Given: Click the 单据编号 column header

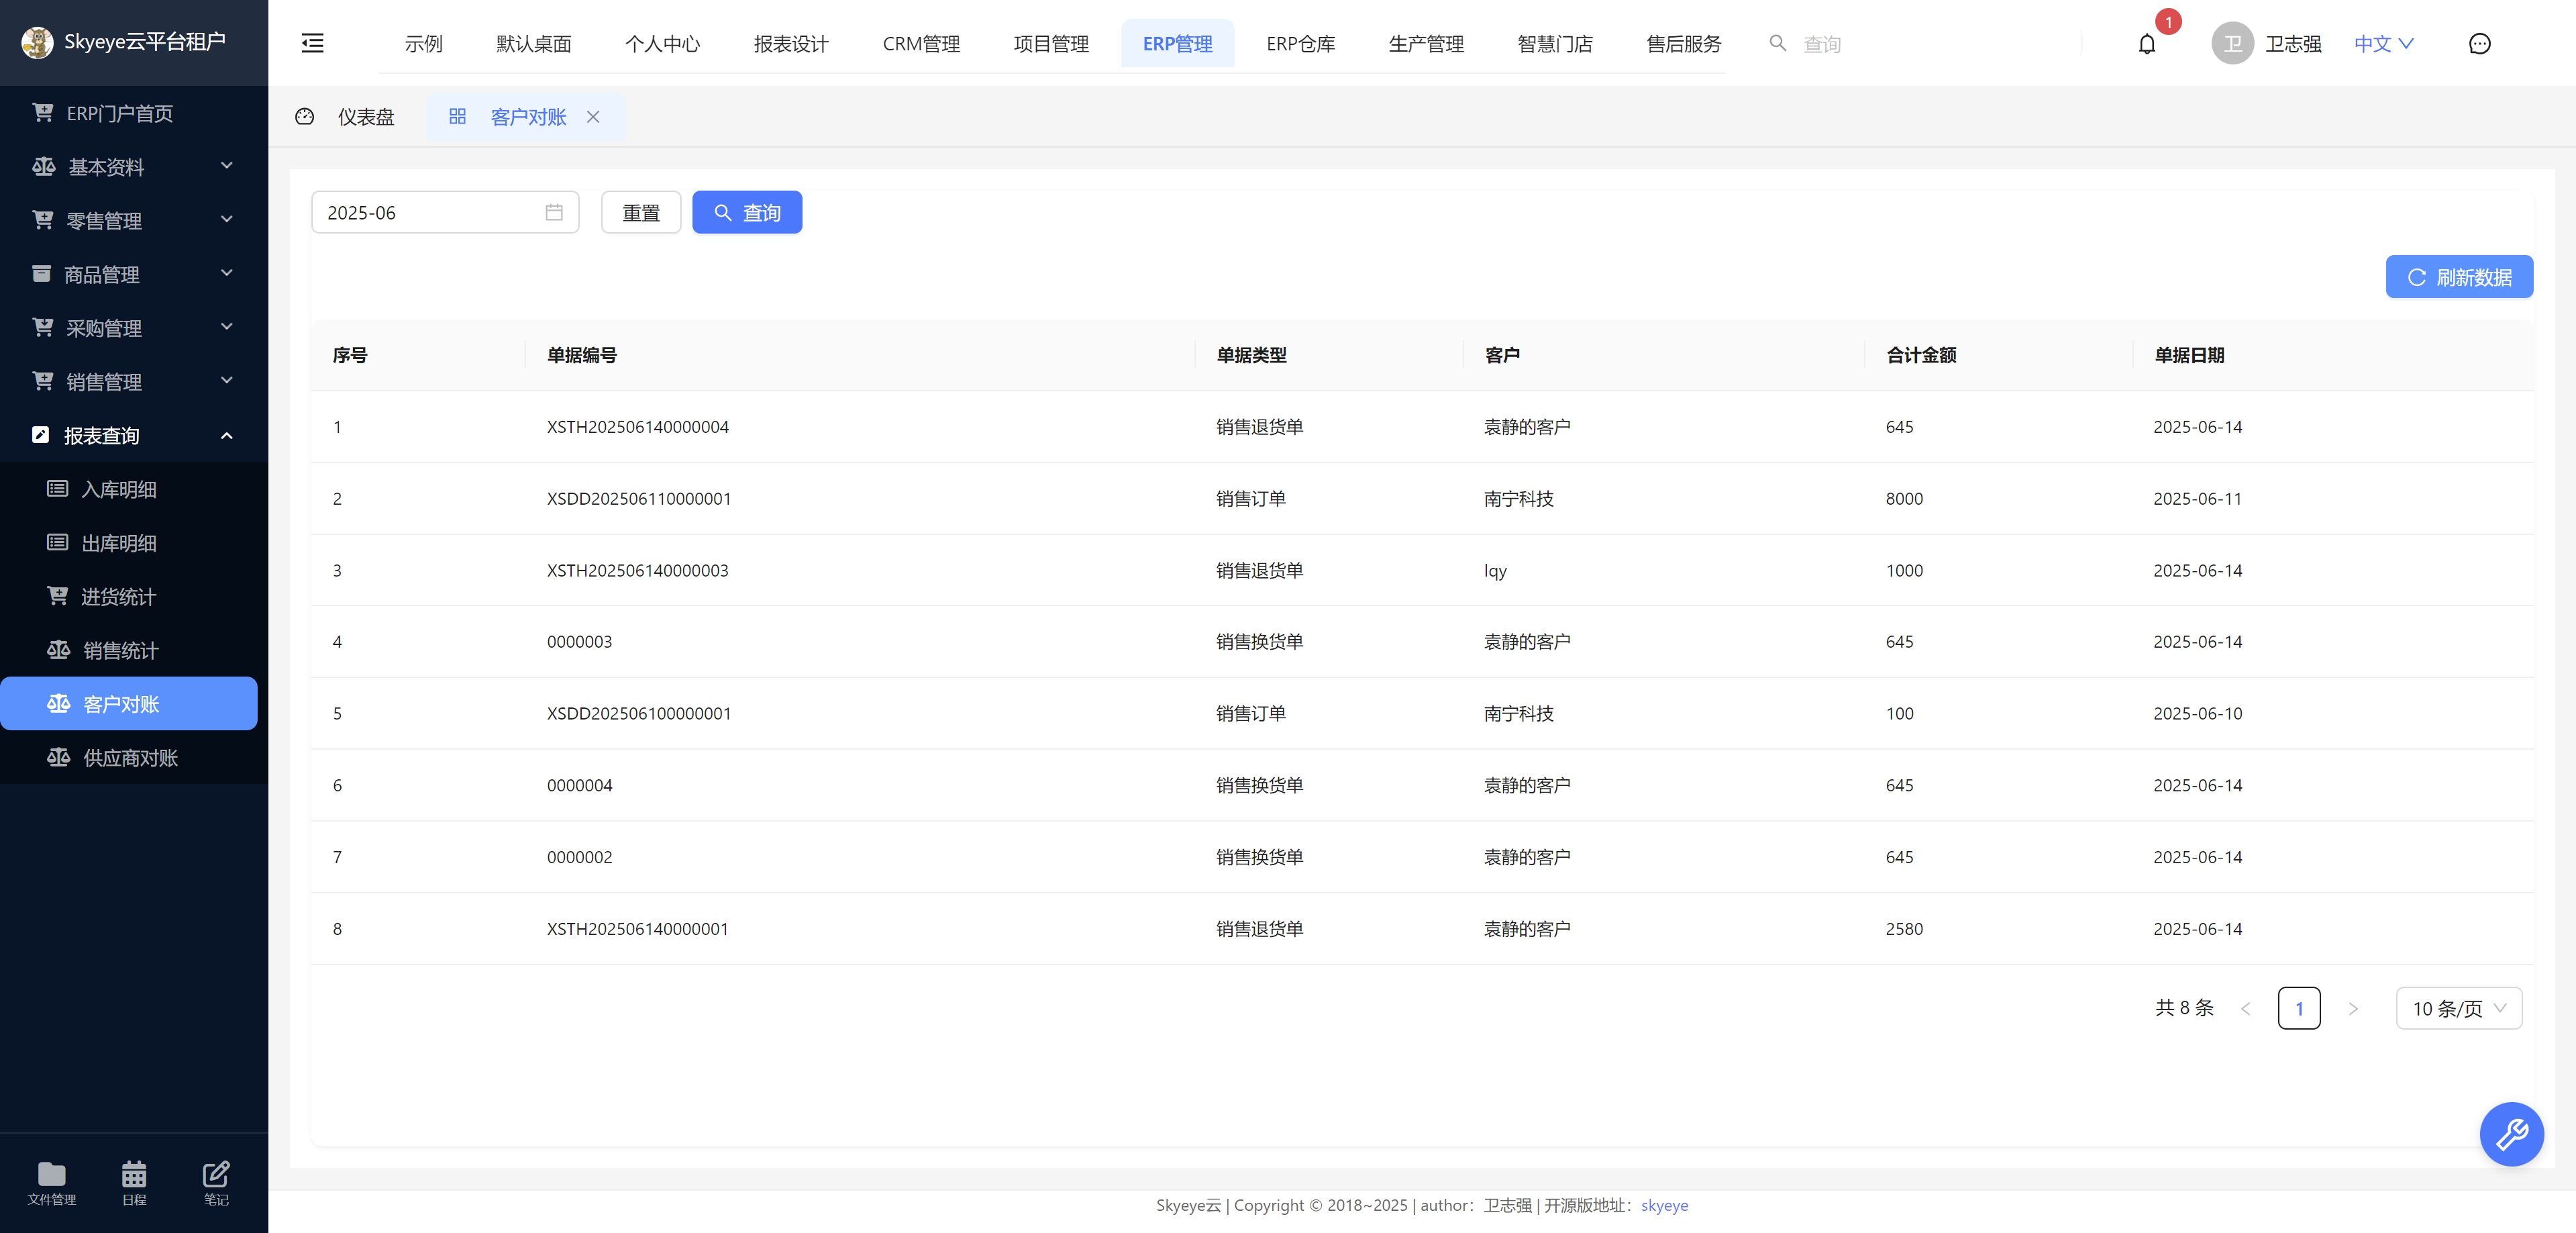Looking at the screenshot, I should click(582, 355).
